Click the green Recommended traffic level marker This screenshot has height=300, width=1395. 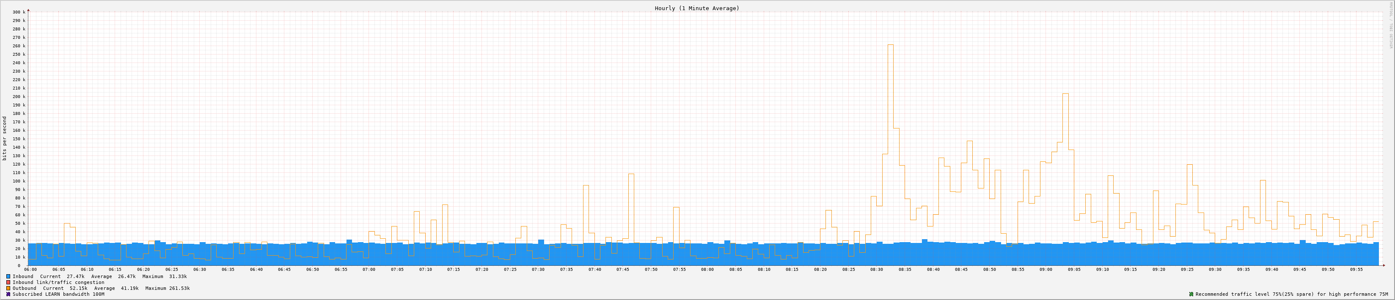1191,294
